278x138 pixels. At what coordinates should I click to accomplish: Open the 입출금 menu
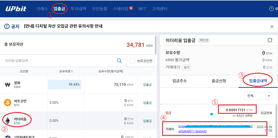tap(59, 9)
